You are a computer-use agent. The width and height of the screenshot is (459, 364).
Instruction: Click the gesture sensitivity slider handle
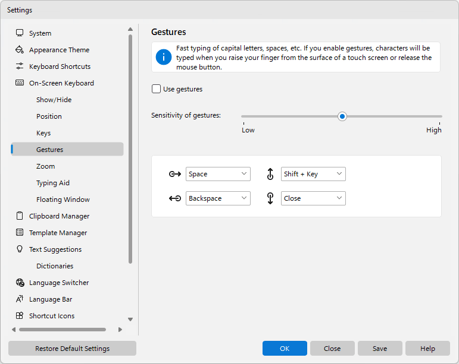click(x=342, y=116)
